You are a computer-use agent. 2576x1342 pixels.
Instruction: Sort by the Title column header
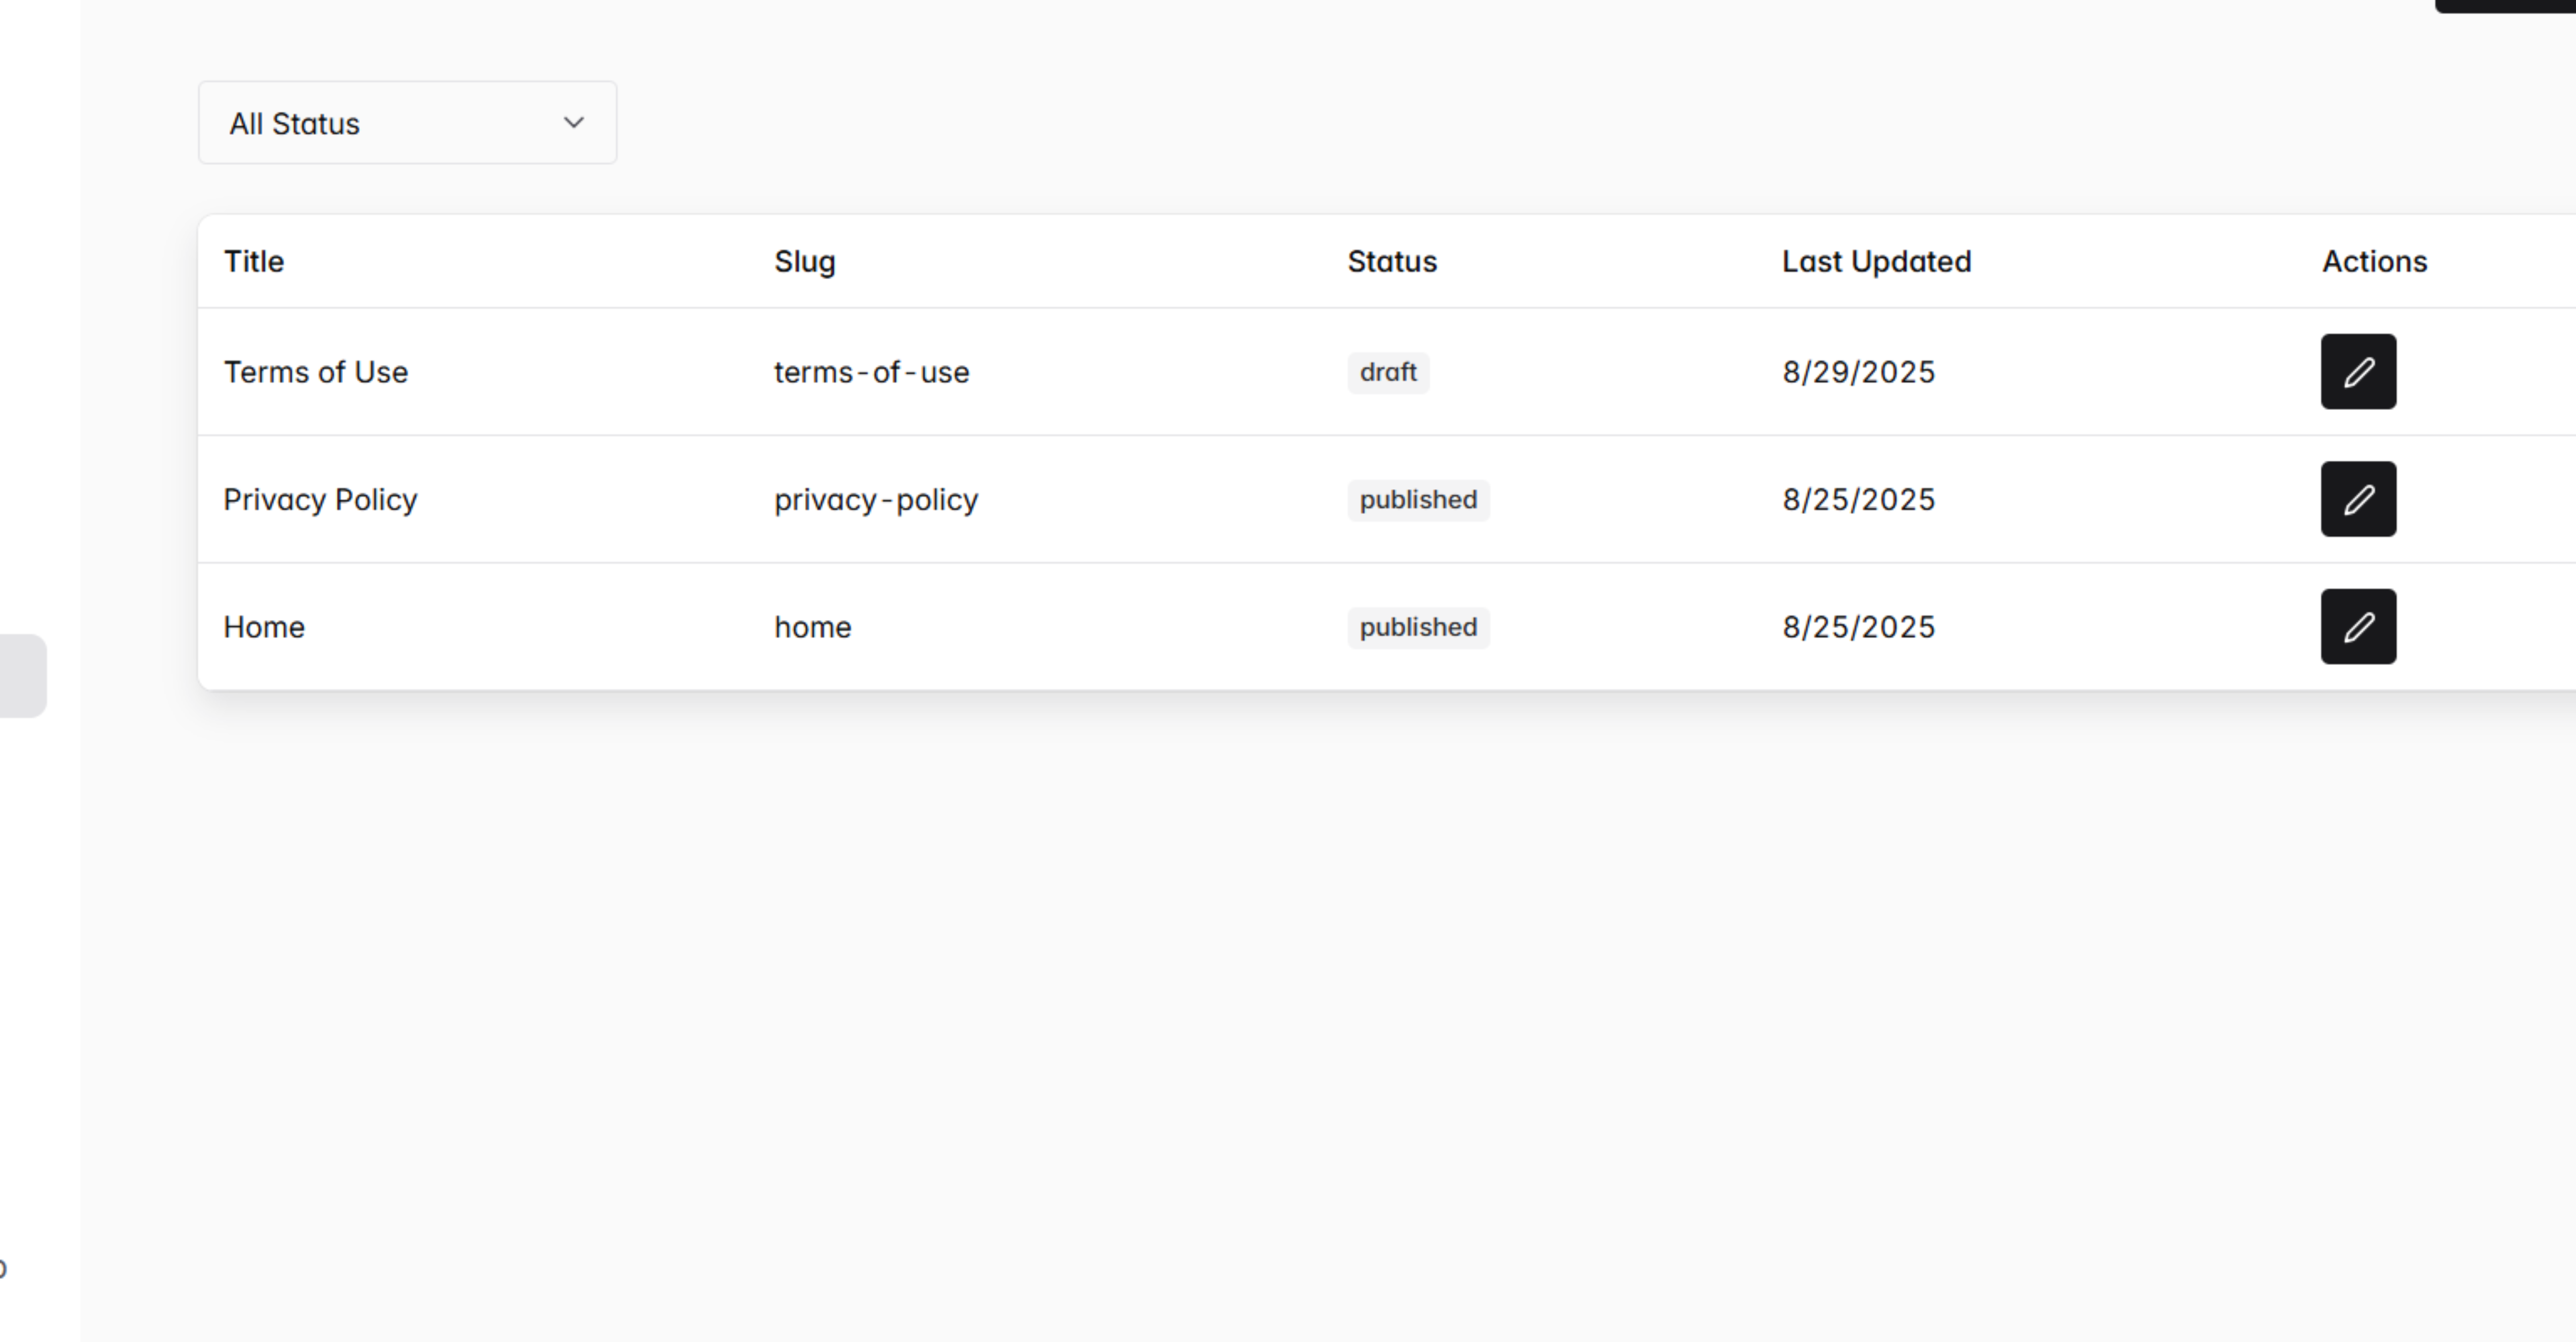253,261
